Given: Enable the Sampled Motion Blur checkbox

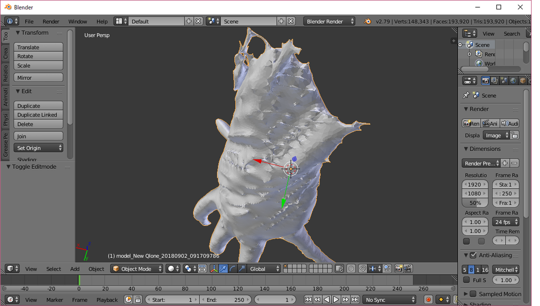Looking at the screenshot, I should pos(473,294).
